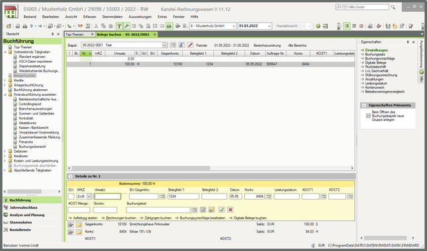
Task: Click the yellow note icon in Konto row
Action: tap(79, 232)
